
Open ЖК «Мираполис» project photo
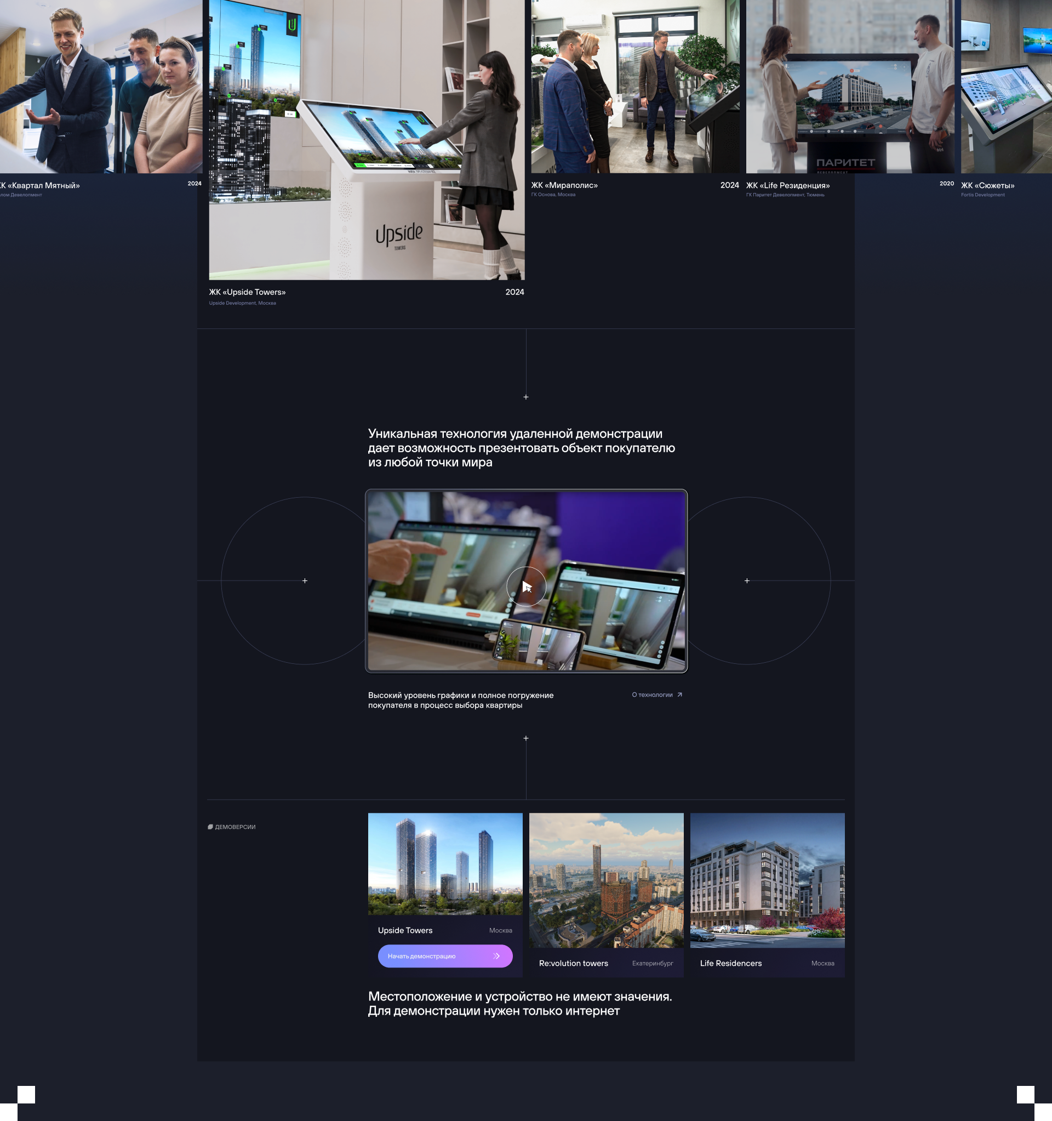tap(635, 86)
